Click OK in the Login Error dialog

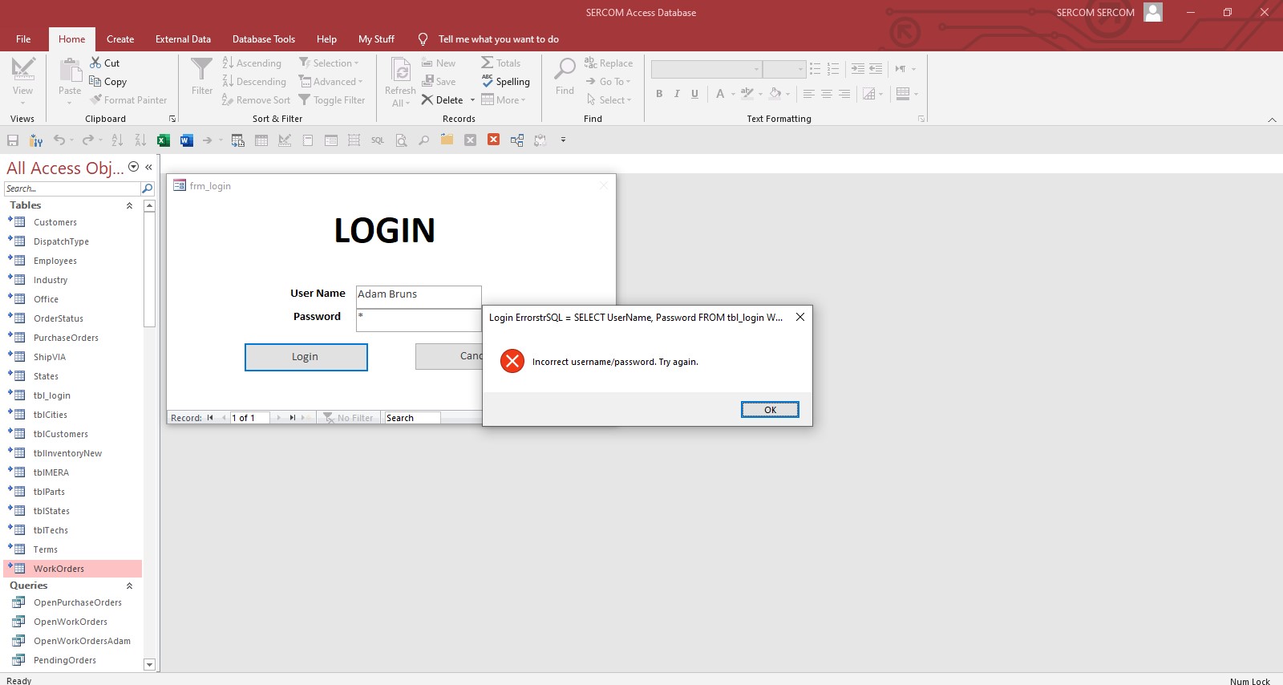pos(770,410)
